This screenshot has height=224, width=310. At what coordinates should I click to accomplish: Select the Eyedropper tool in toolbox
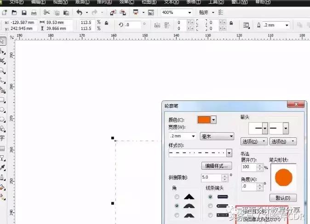pyautogui.click(x=3, y=167)
